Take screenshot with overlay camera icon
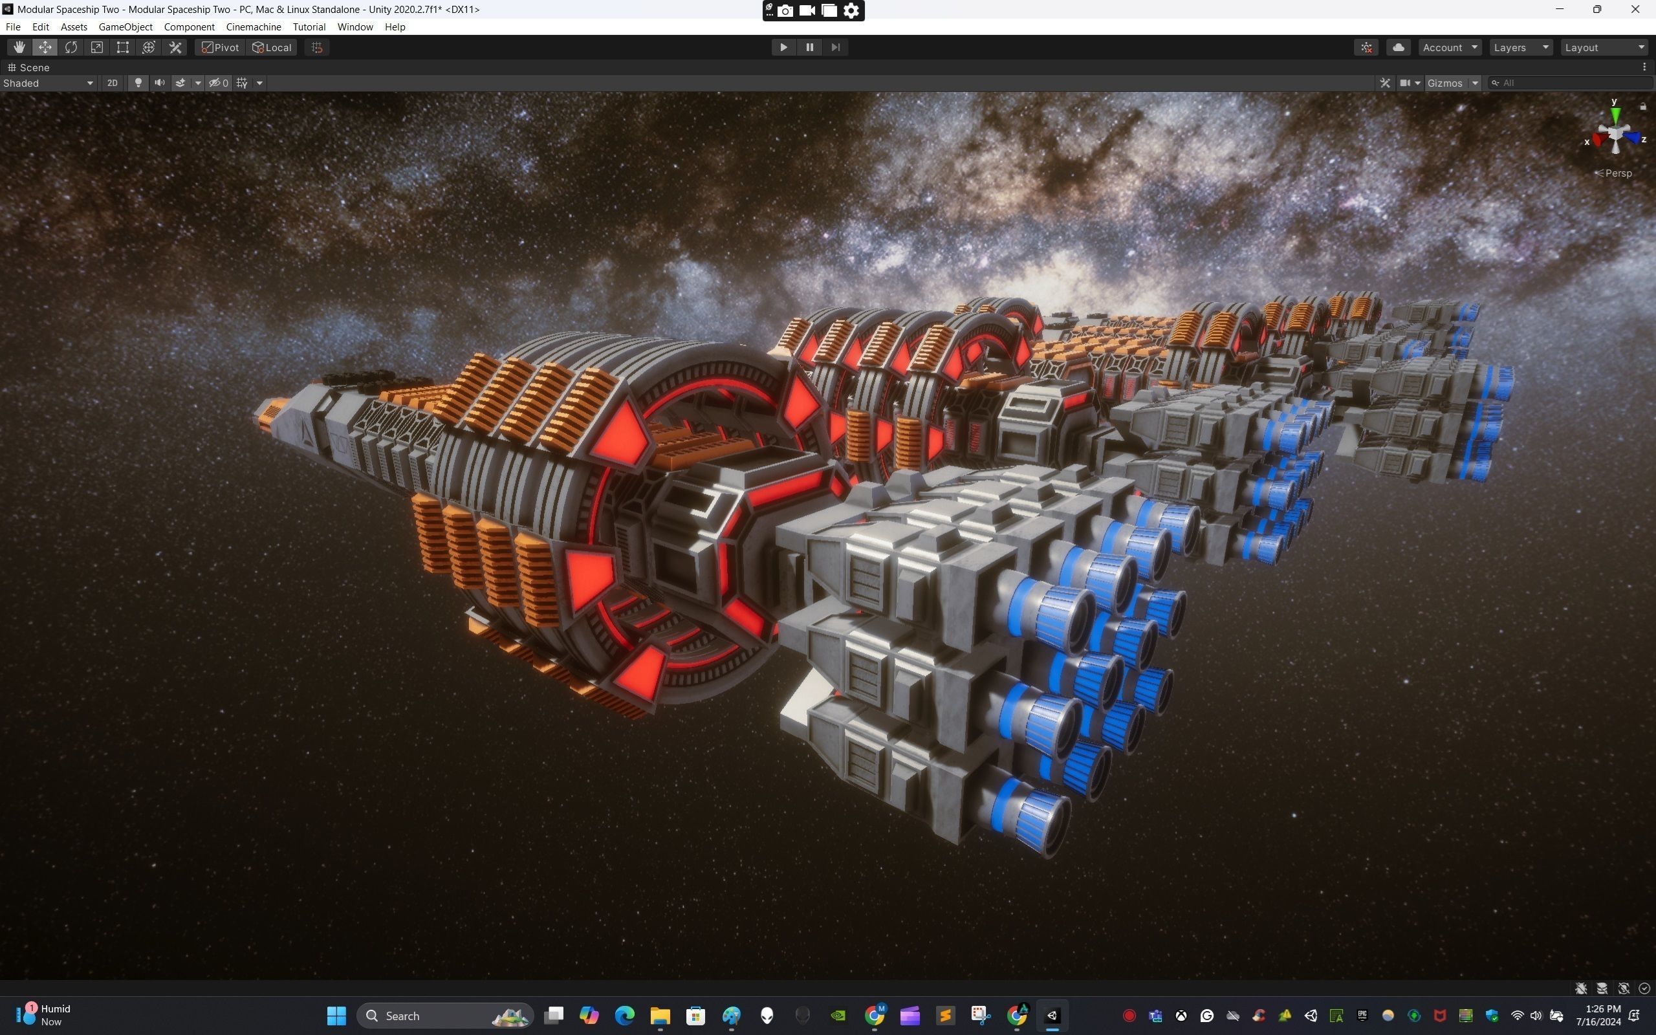This screenshot has height=1035, width=1656. [x=786, y=10]
